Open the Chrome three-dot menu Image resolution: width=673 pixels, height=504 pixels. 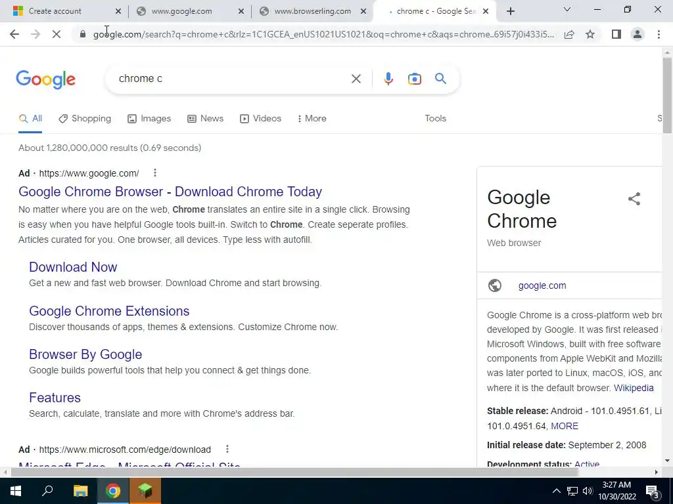pos(659,34)
